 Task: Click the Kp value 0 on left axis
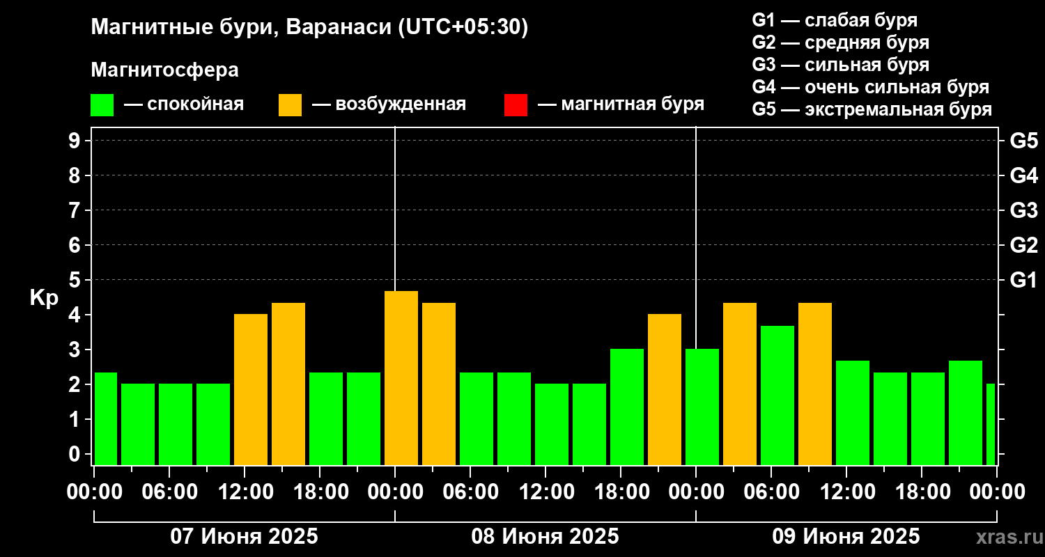[x=76, y=454]
